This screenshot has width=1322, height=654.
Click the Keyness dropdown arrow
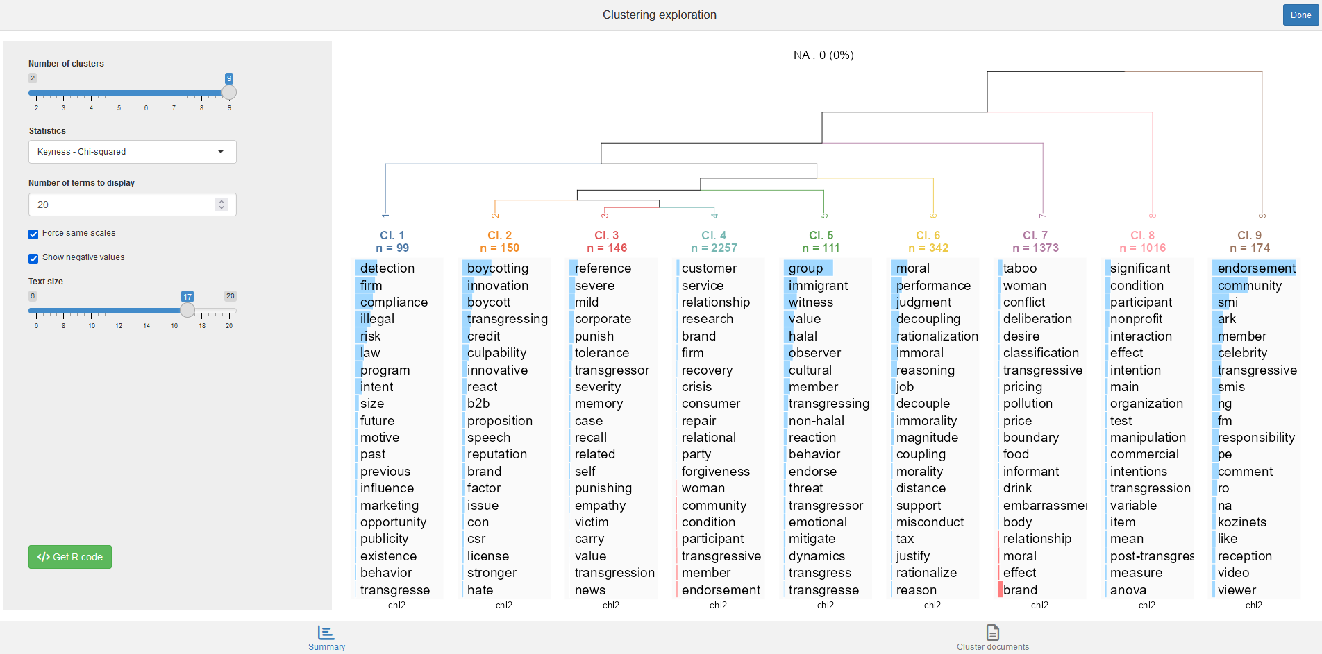[x=221, y=152]
